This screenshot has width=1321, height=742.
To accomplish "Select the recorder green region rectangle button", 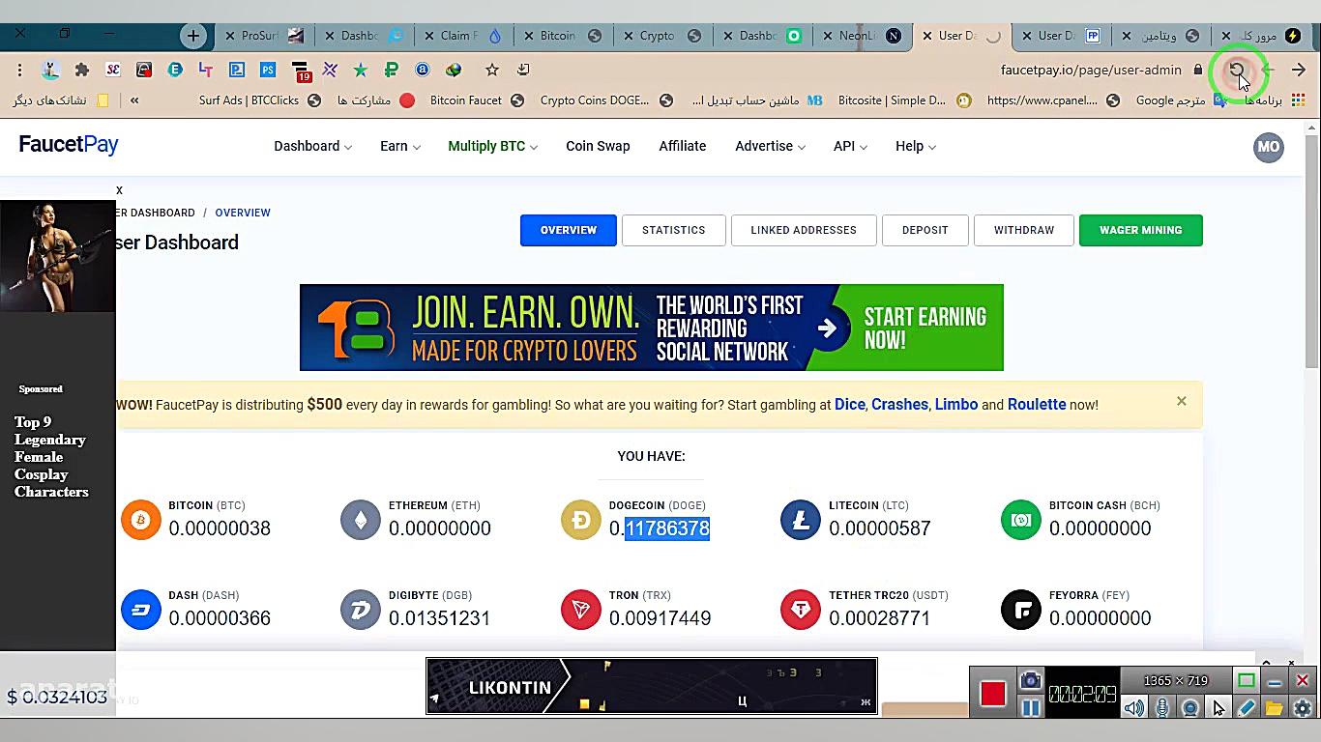I will point(1247,680).
